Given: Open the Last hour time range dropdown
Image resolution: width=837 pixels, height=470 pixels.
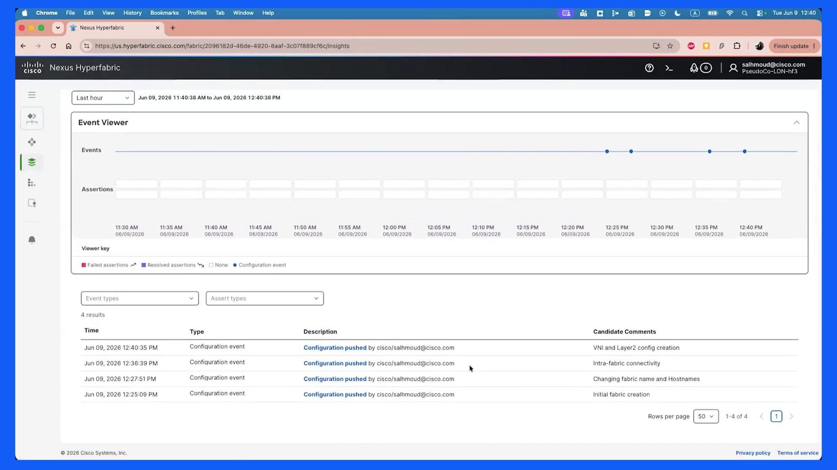Looking at the screenshot, I should pyautogui.click(x=103, y=98).
